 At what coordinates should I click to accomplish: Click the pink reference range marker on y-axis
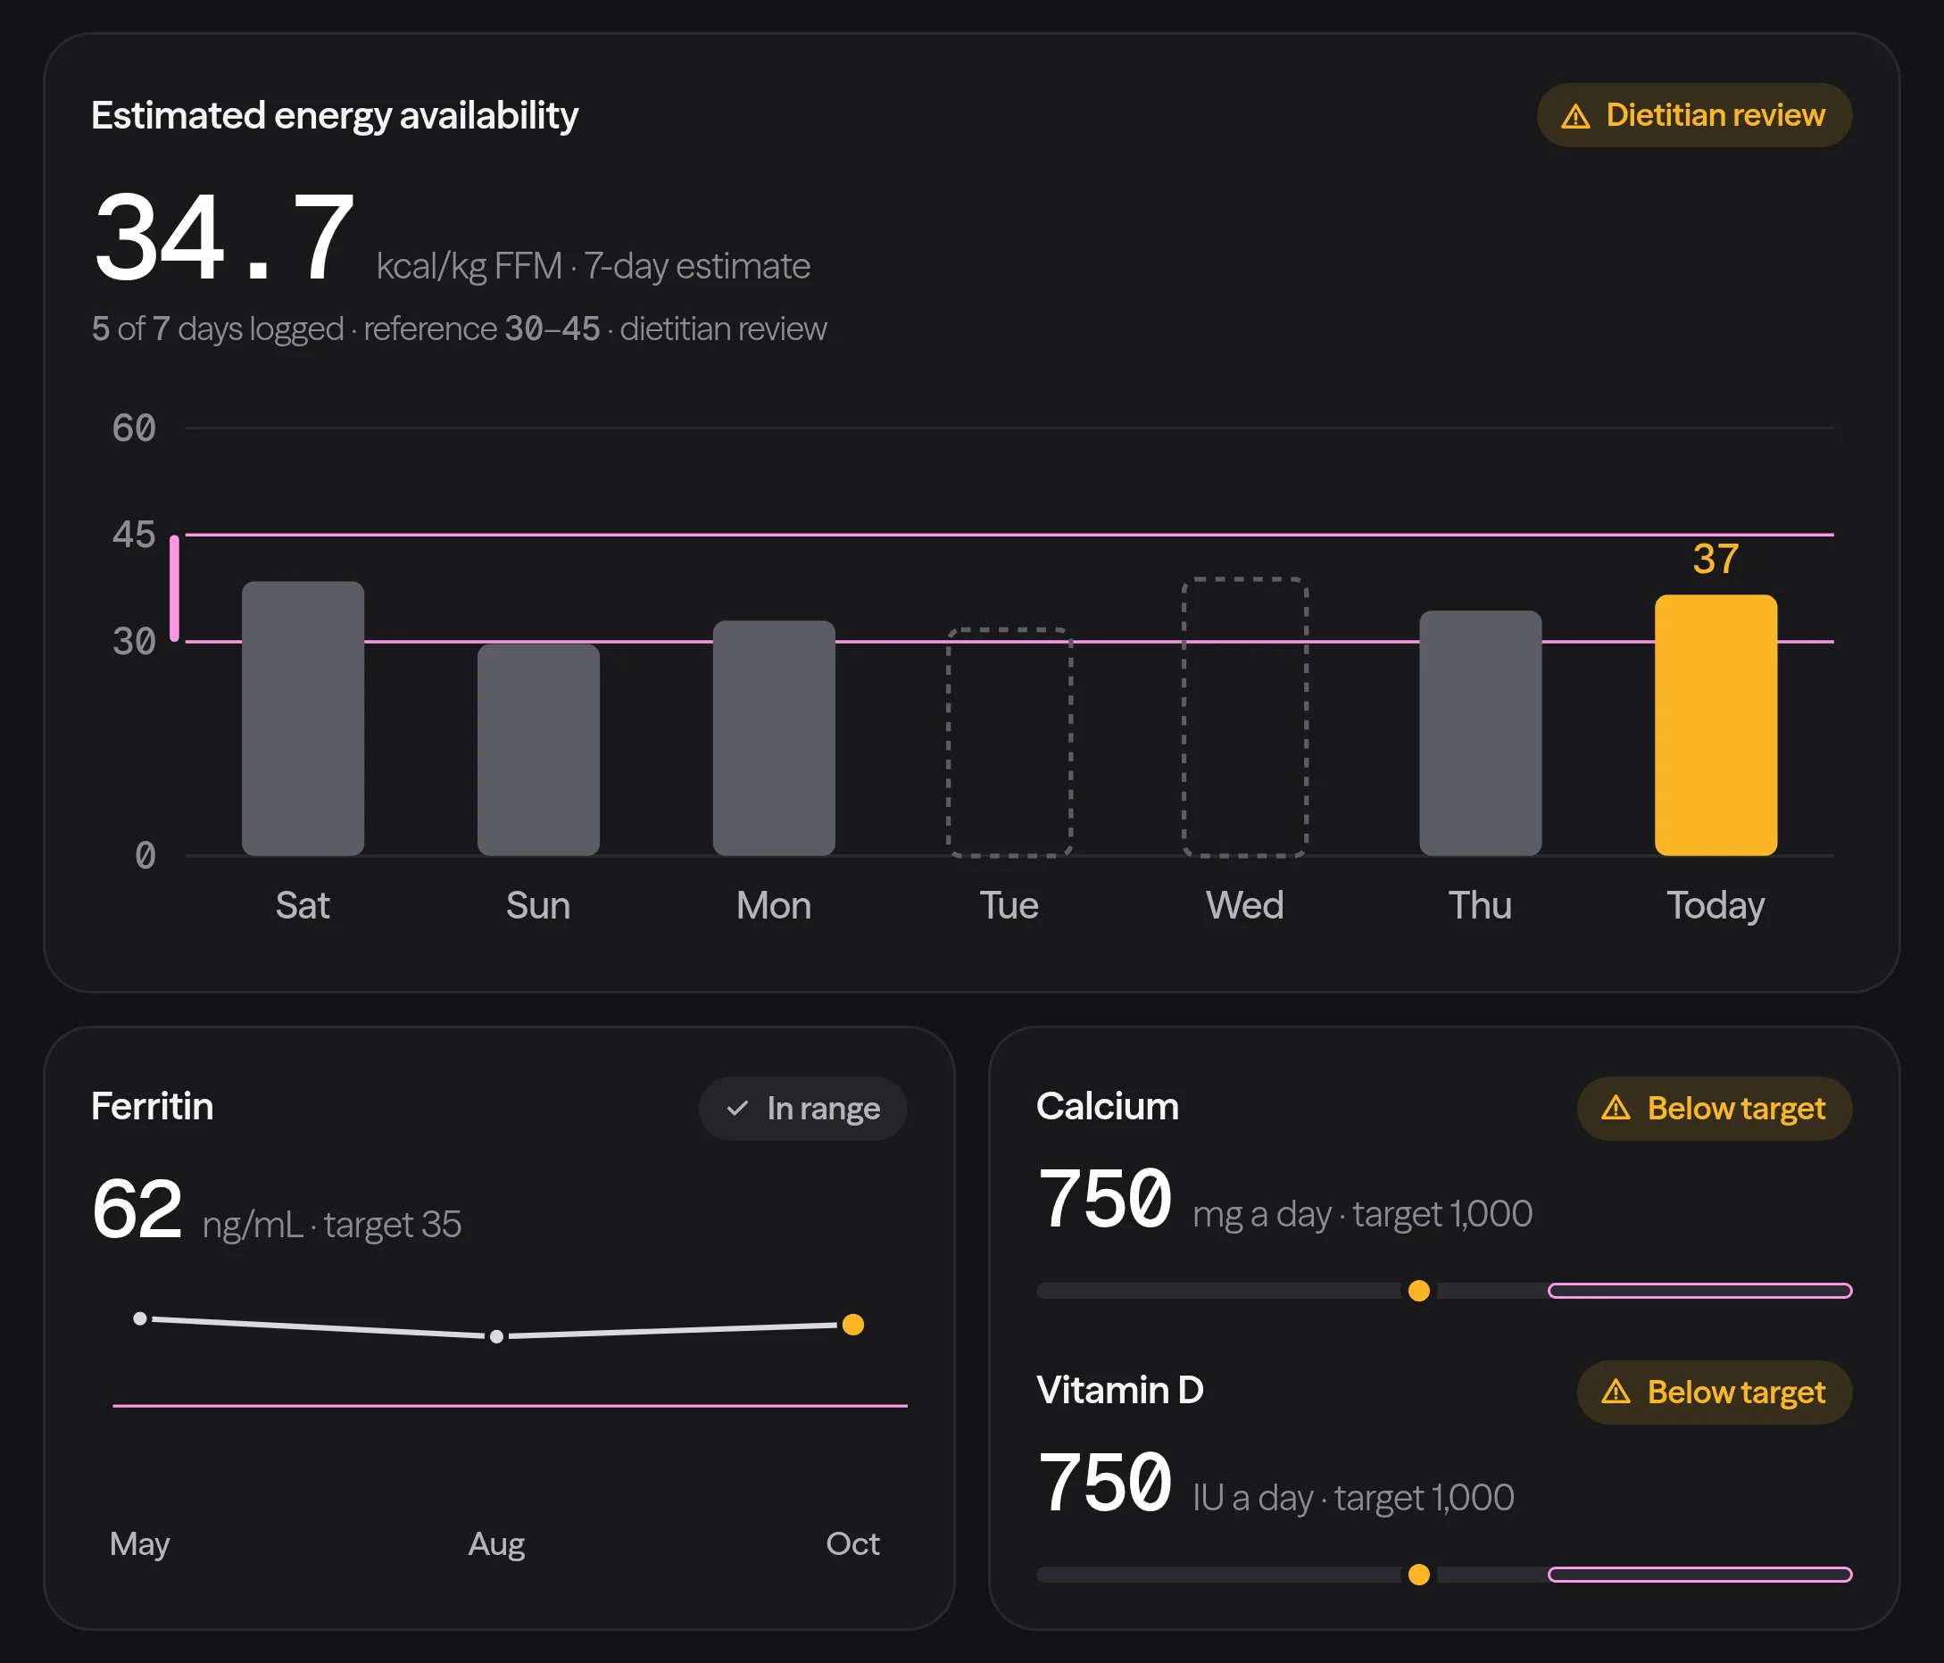175,588
